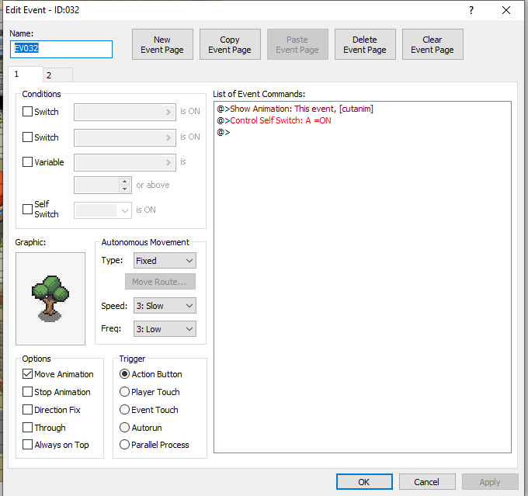Select the Player Touch trigger

point(125,392)
